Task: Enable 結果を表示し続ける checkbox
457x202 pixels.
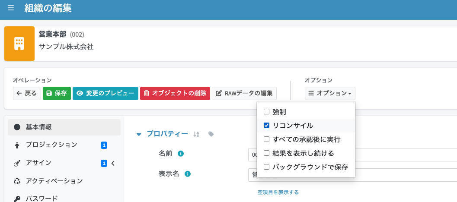Action: pos(266,153)
